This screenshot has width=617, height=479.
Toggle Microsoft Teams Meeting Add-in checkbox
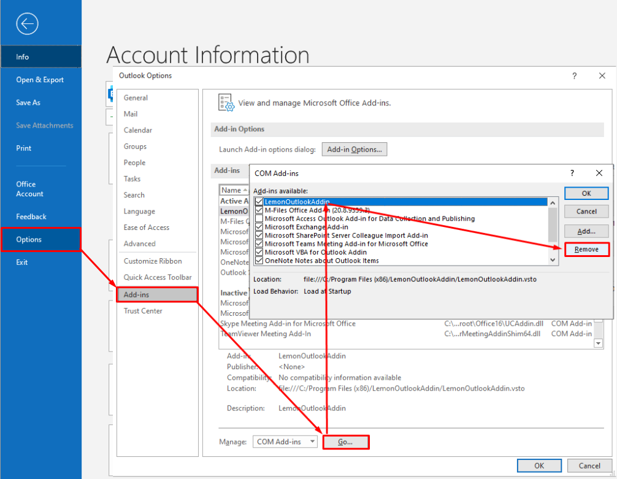click(259, 243)
